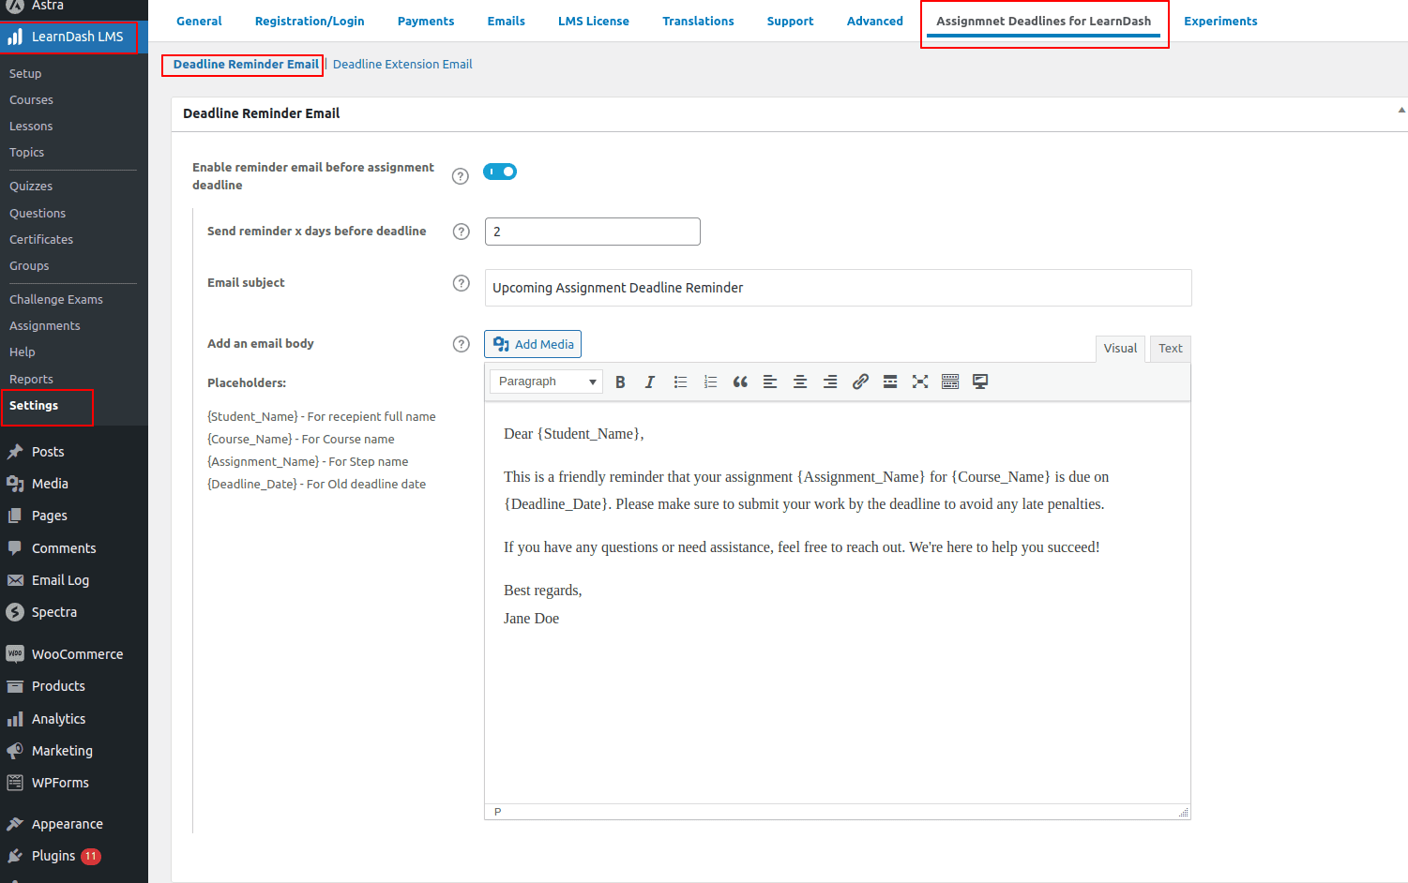Image resolution: width=1408 pixels, height=883 pixels.
Task: Open Plugins in the admin sidebar
Action: (x=53, y=856)
